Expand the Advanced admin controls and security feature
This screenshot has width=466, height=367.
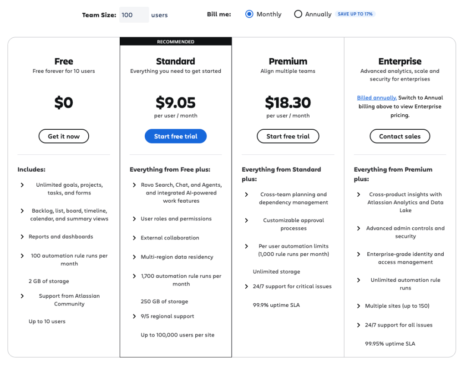[x=358, y=228]
